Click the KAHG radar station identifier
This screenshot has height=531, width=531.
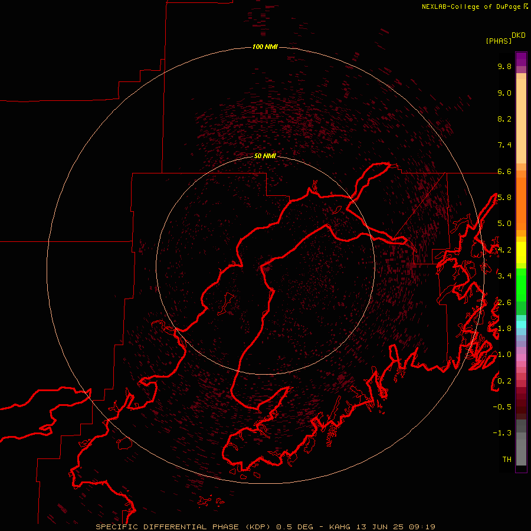coord(340,527)
